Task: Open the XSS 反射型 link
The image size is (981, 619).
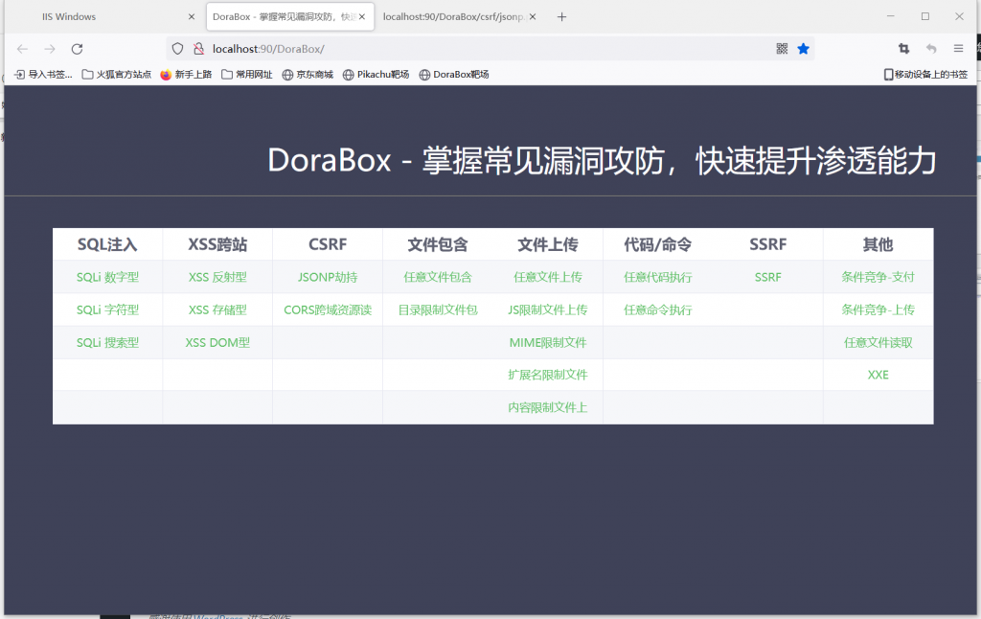Action: (217, 277)
